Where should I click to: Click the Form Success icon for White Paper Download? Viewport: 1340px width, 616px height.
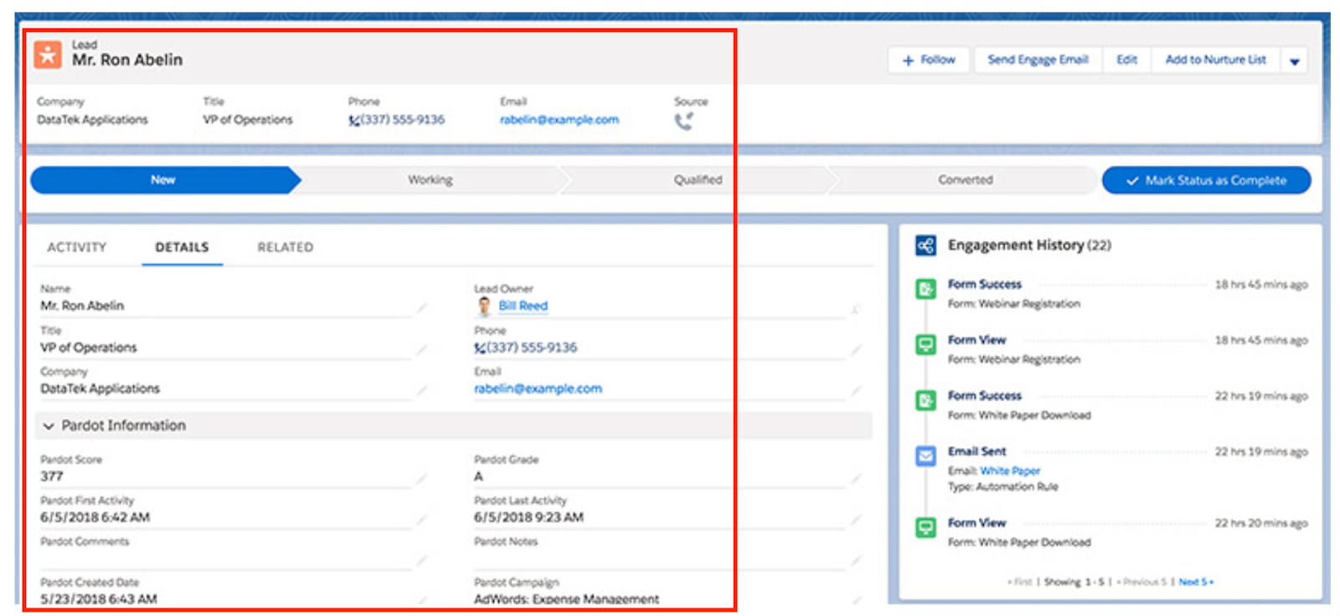tap(925, 401)
